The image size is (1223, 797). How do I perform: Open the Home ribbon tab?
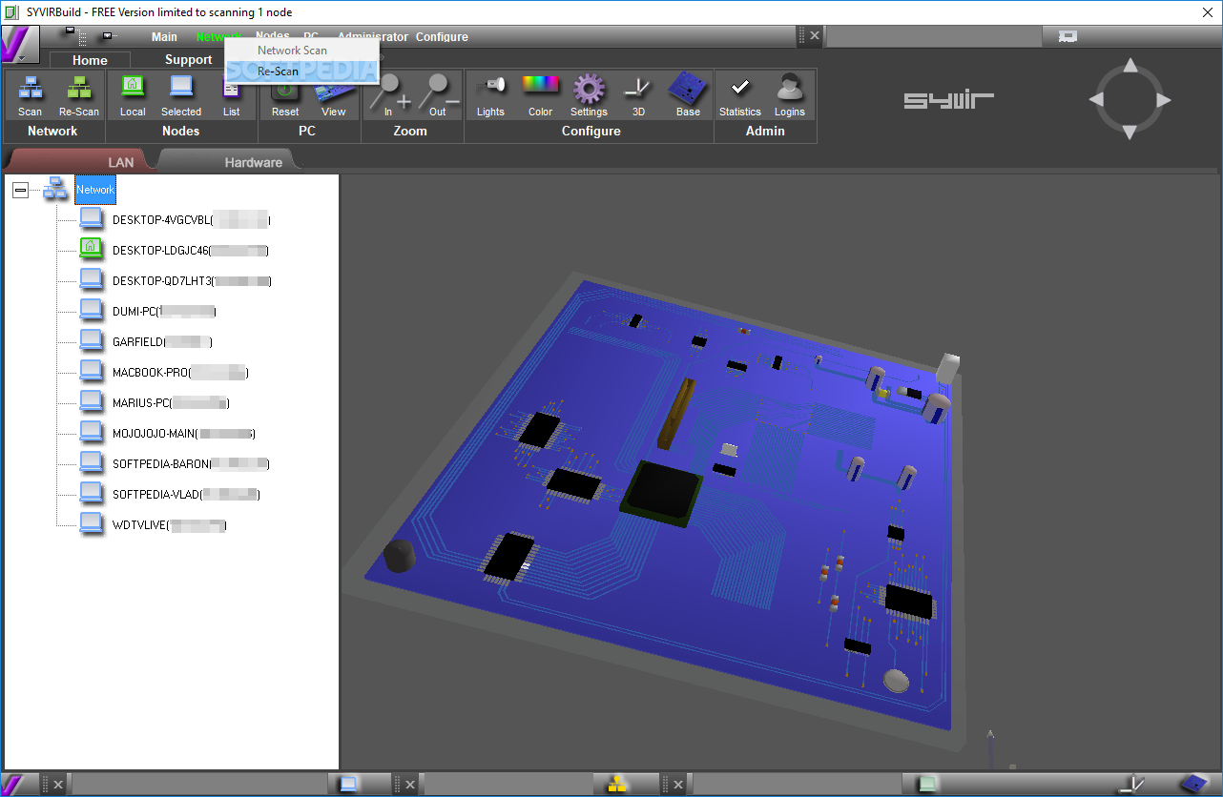[x=90, y=59]
